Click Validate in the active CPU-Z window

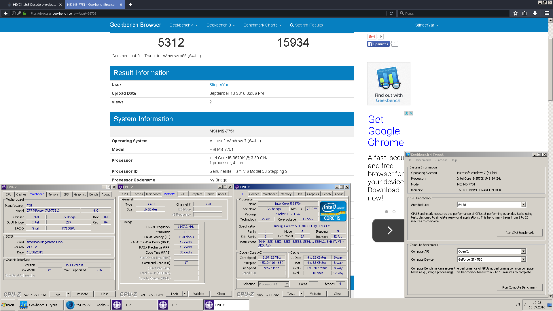(315, 294)
